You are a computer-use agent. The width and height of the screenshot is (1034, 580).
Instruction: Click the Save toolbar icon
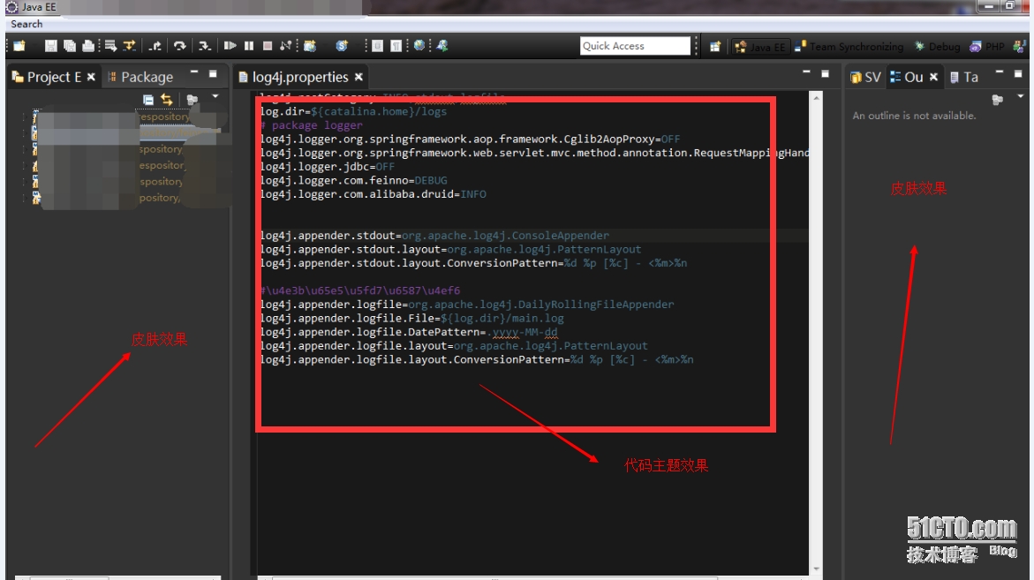click(x=51, y=46)
